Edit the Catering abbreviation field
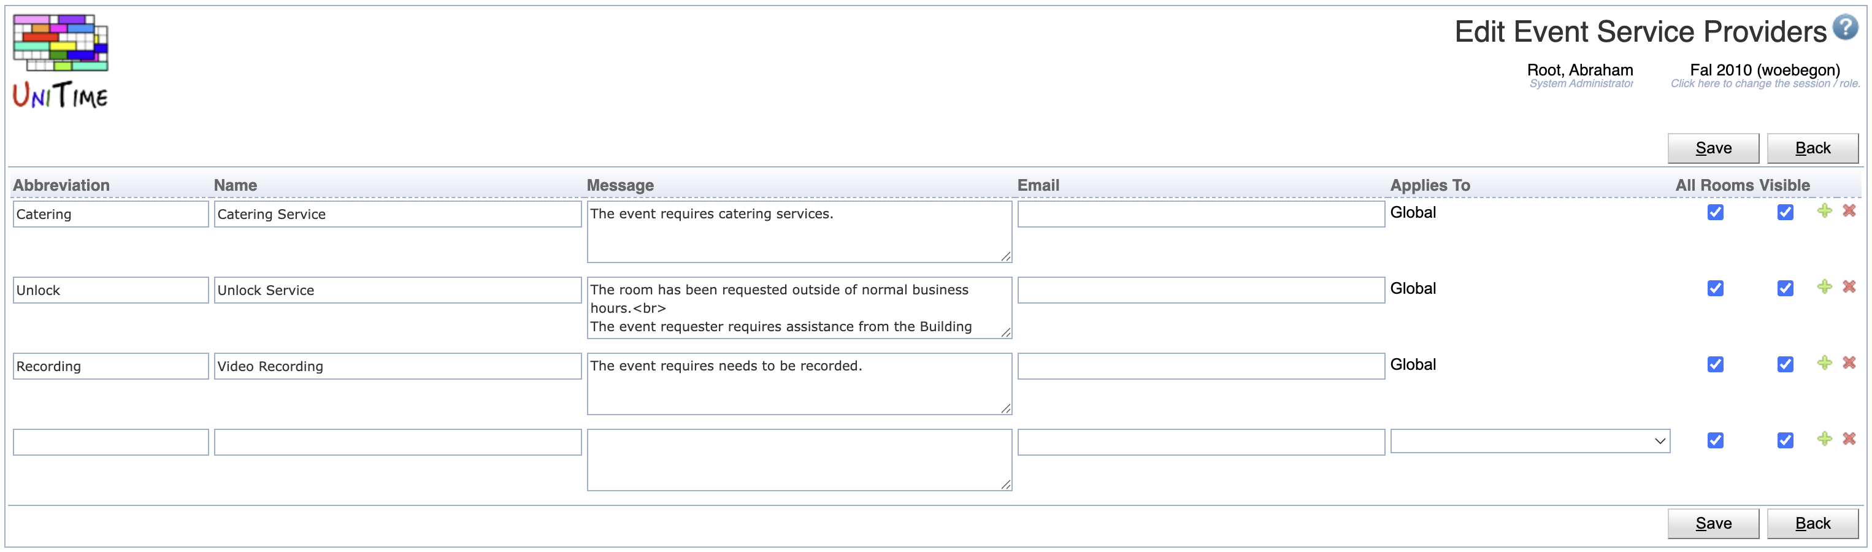The width and height of the screenshot is (1872, 552). [x=110, y=214]
